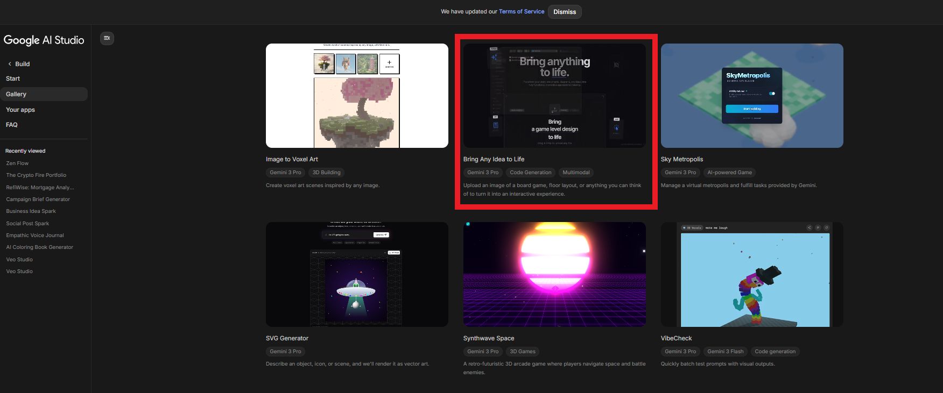The image size is (943, 393).
Task: Click the 'Describe an object, icon, or scene' description
Action: point(348,364)
